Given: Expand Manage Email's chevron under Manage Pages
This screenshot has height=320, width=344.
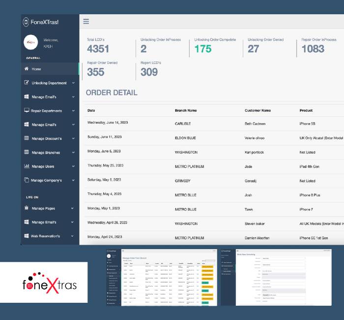Looking at the screenshot, I should coord(73,222).
